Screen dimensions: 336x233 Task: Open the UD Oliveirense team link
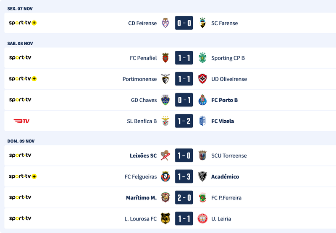coord(229,79)
